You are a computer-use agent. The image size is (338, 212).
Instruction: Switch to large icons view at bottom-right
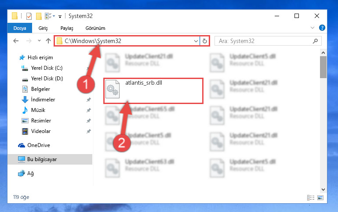(x=320, y=198)
